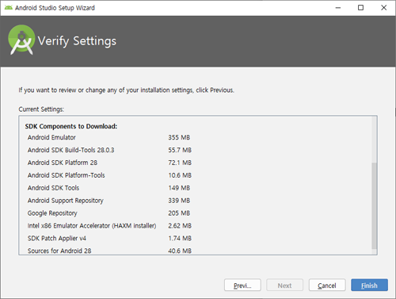This screenshot has height=299, width=396.
Task: Click the Android Studio logo in header
Action: point(21,40)
